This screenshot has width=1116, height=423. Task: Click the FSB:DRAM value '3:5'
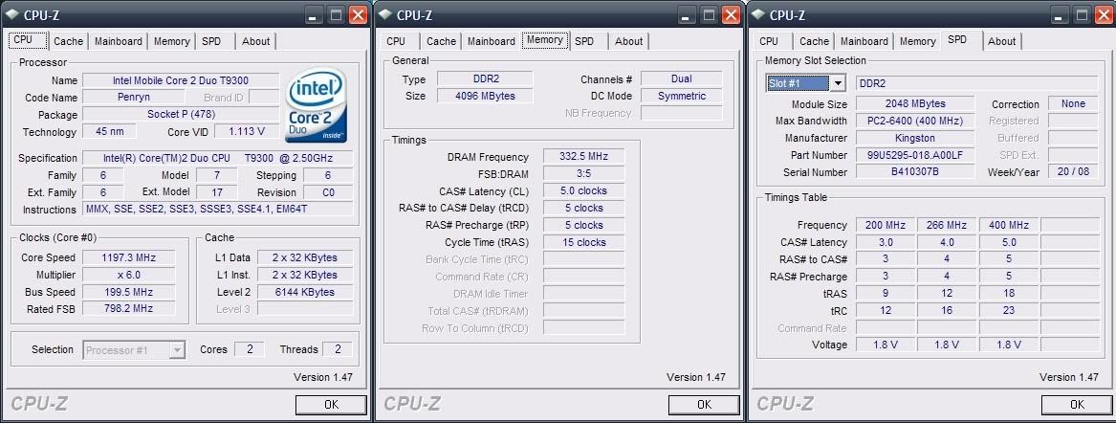(583, 174)
